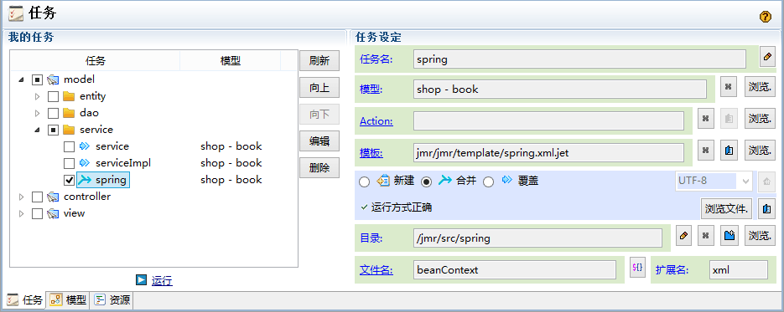Open the template file icon in template row
784x312 pixels.
(x=729, y=151)
